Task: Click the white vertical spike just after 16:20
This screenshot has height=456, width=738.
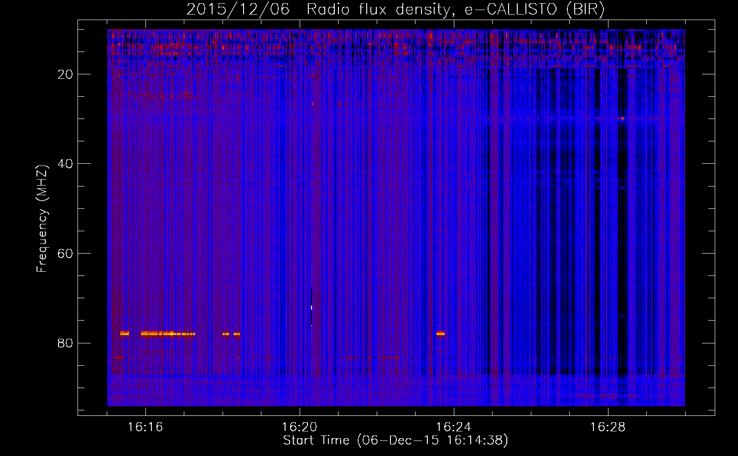Action: 312,308
